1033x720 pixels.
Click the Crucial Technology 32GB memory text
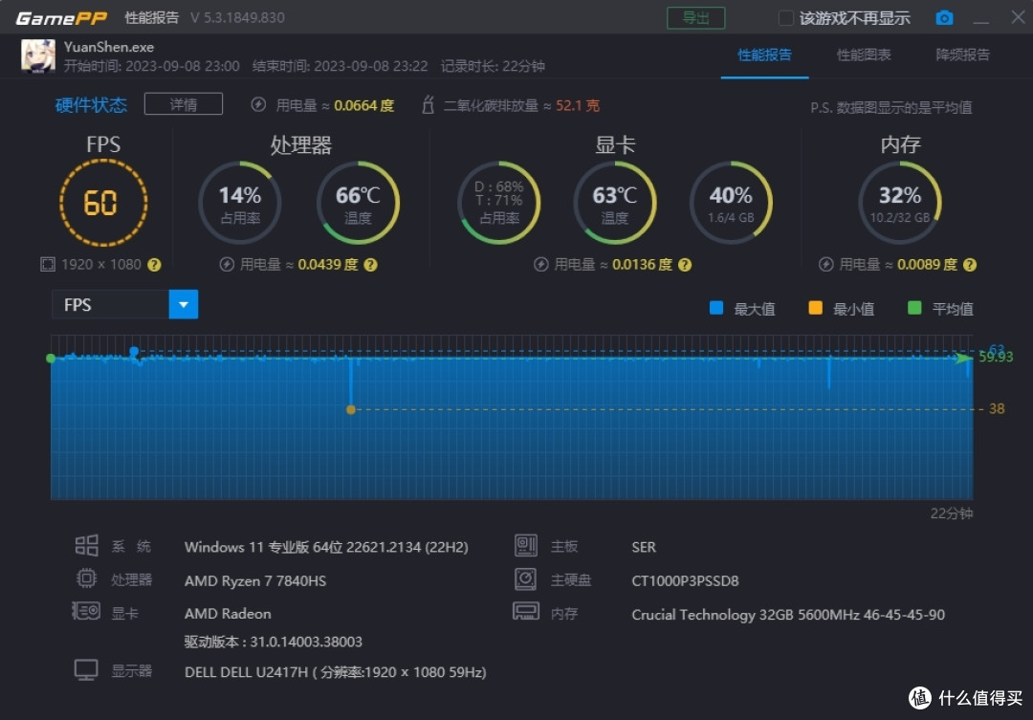[788, 615]
